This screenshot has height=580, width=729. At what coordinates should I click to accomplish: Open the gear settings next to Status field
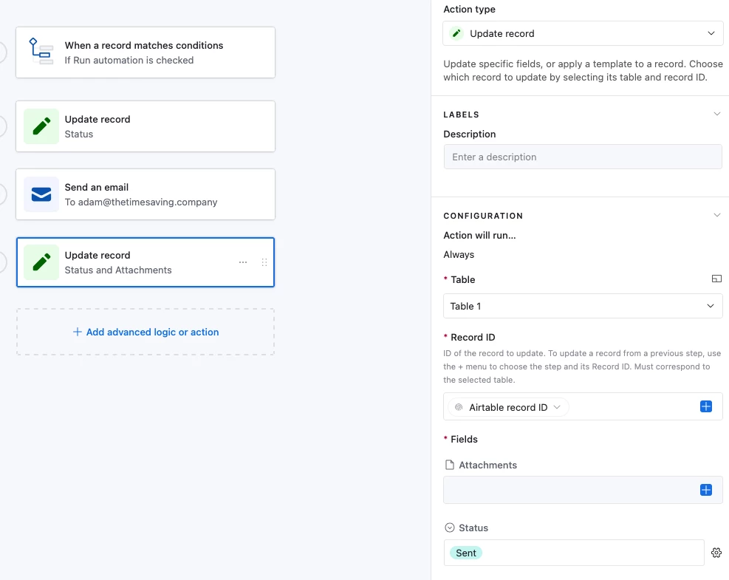pos(716,553)
